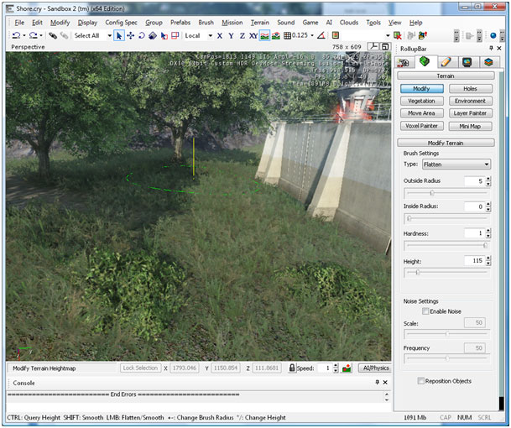This screenshot has width=511, height=428.
Task: Lock movement to Z axis
Action: point(242,35)
